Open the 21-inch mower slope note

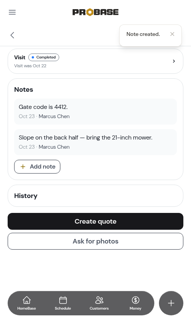coord(95,142)
